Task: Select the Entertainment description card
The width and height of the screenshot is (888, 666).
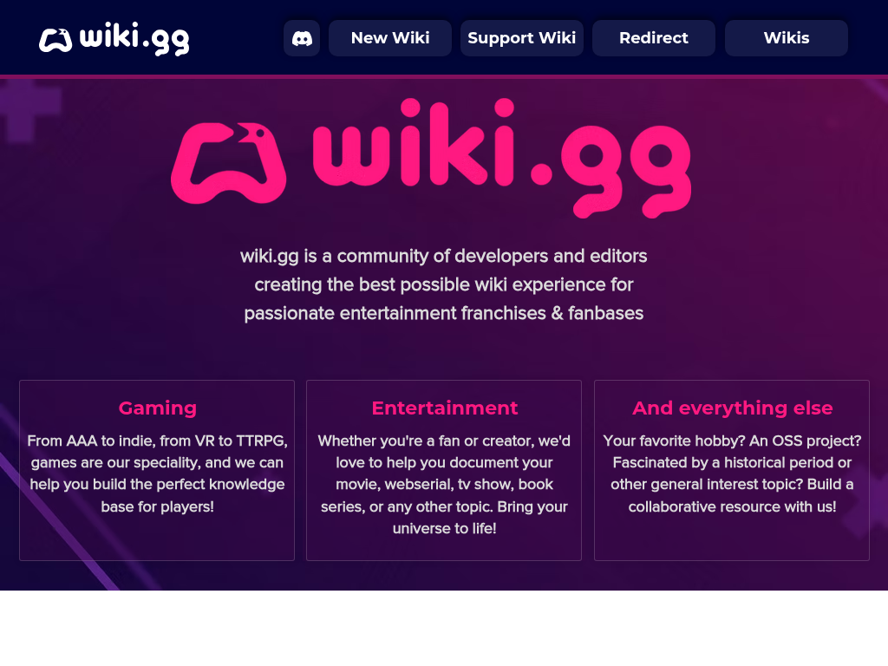Action: (444, 470)
